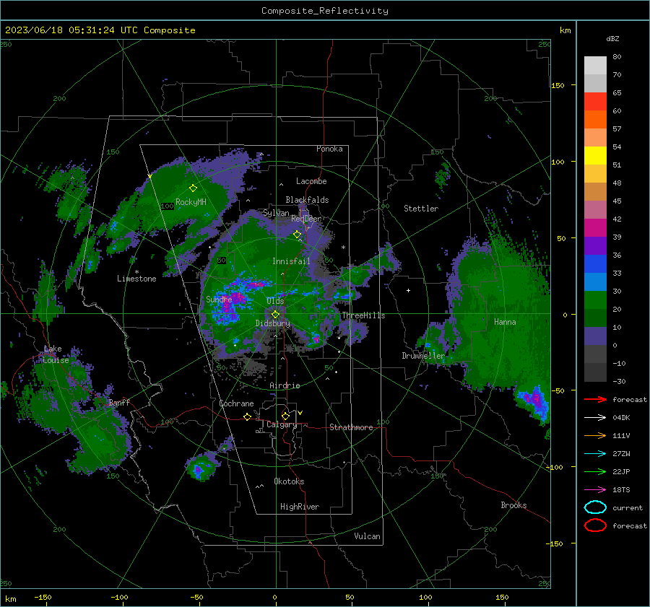Select the yellow diamond marker beside RedDeer
Screen dimensions: 650x607
coord(298,235)
